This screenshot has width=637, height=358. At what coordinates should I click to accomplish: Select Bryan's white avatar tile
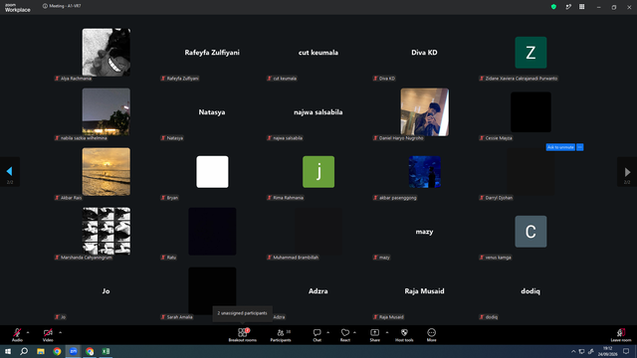212,172
